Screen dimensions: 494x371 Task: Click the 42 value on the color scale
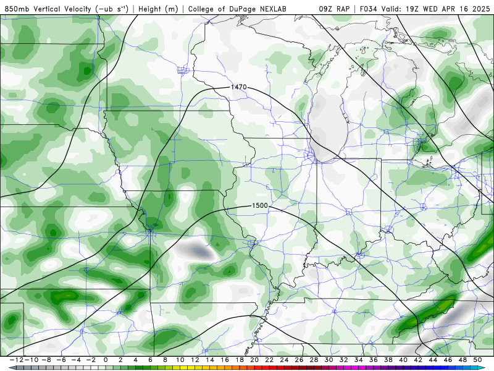pyautogui.click(x=418, y=360)
